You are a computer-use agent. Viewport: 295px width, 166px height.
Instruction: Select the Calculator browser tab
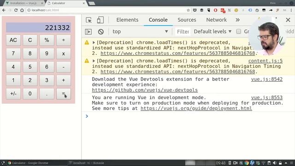pyautogui.click(x=66, y=3)
